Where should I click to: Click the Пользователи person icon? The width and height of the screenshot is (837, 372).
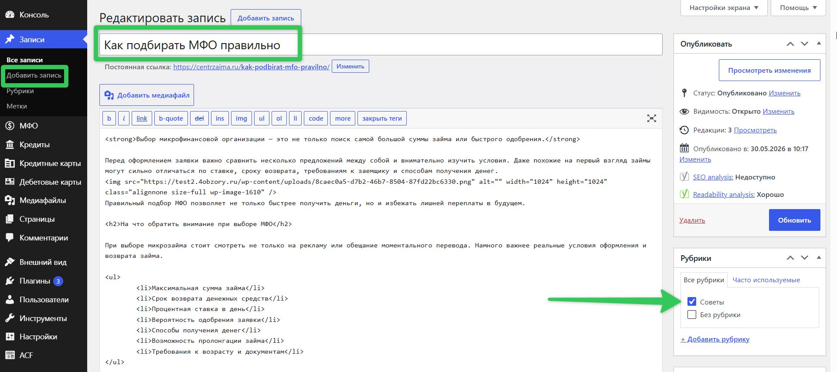10,299
